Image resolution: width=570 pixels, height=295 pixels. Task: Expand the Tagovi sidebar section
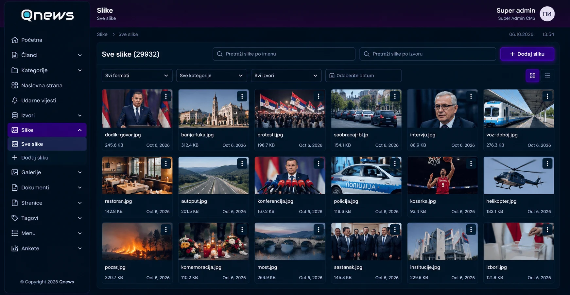[47, 218]
